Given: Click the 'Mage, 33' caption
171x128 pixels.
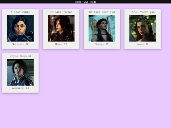Looking at the screenshot, I should pyautogui.click(x=61, y=44).
